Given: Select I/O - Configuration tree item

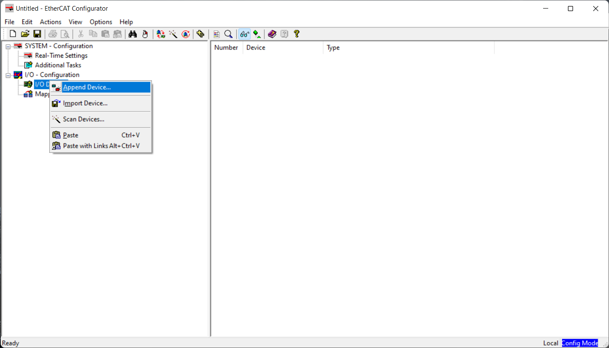Looking at the screenshot, I should [x=52, y=75].
